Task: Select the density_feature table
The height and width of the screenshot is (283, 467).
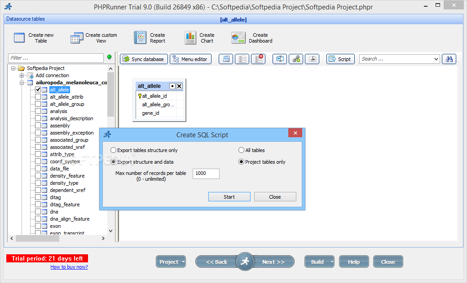Action: pos(67,176)
